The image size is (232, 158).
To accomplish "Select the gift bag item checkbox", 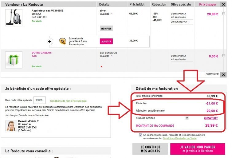I will click(224, 56).
